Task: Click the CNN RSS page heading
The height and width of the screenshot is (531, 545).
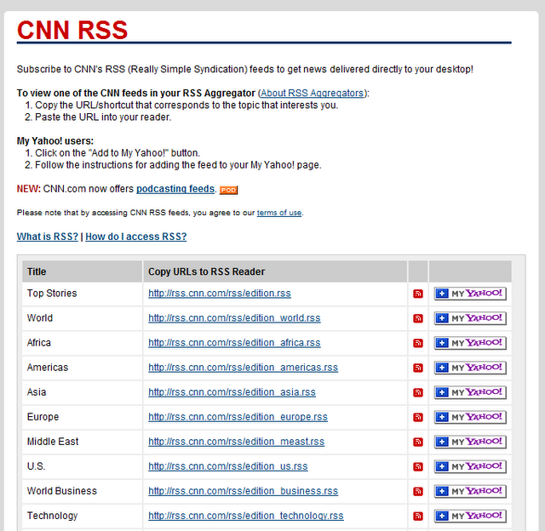Action: point(72,30)
